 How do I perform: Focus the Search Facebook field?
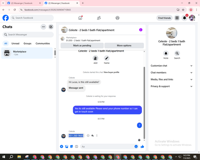tap(32, 18)
